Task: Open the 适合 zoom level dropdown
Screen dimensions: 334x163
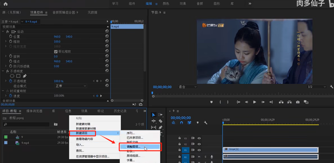Action: 187,87
